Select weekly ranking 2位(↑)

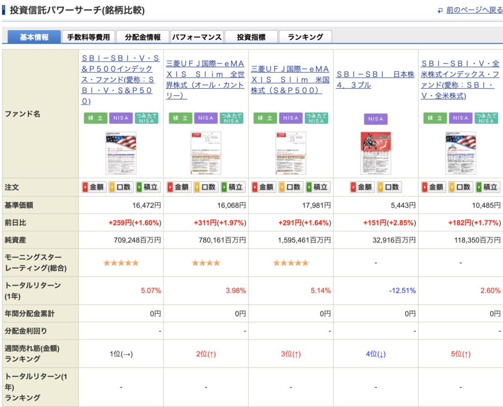click(x=206, y=354)
